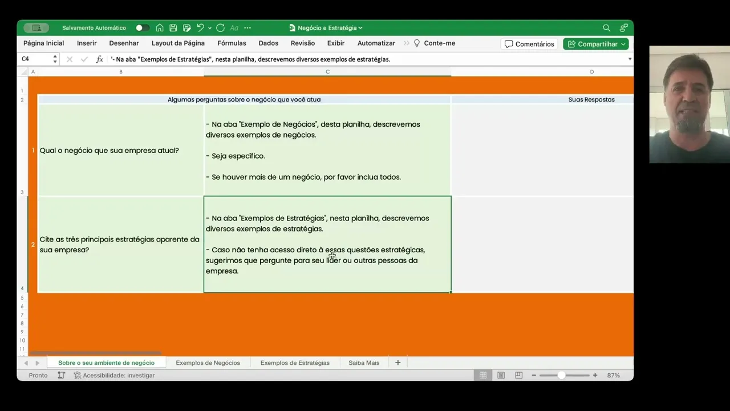Click cell 'Cite as três principais estratégias'
This screenshot has width=730, height=411.
pyautogui.click(x=120, y=244)
